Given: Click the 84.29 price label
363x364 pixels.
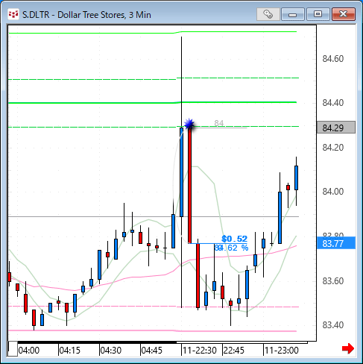Looking at the screenshot, I should pyautogui.click(x=336, y=128).
